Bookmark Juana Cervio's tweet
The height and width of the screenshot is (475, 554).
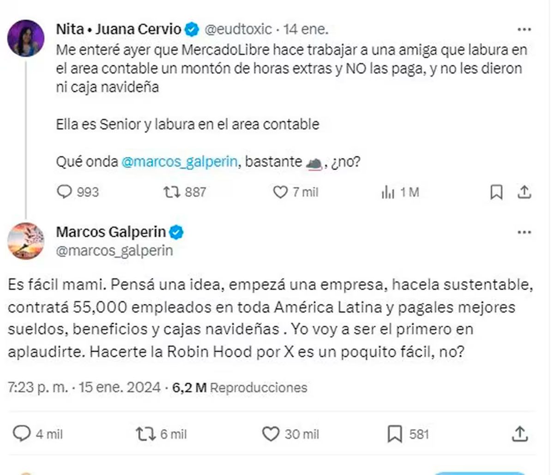tap(496, 192)
